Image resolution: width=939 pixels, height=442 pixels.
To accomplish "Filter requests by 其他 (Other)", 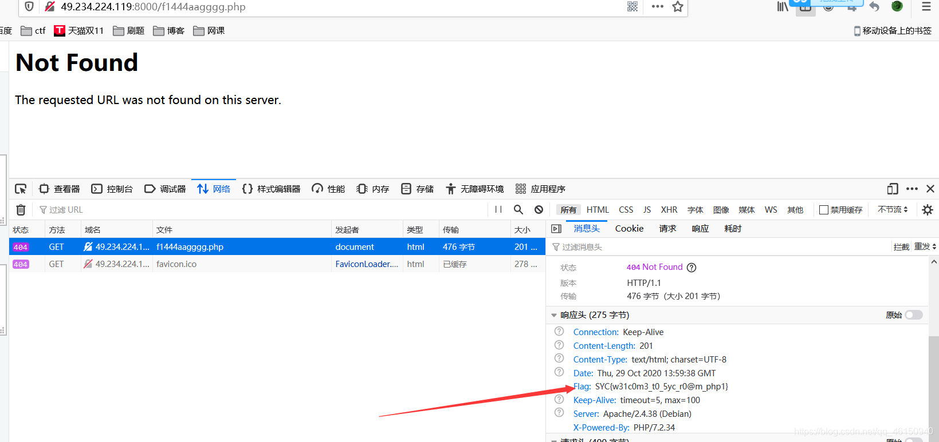I will (795, 210).
